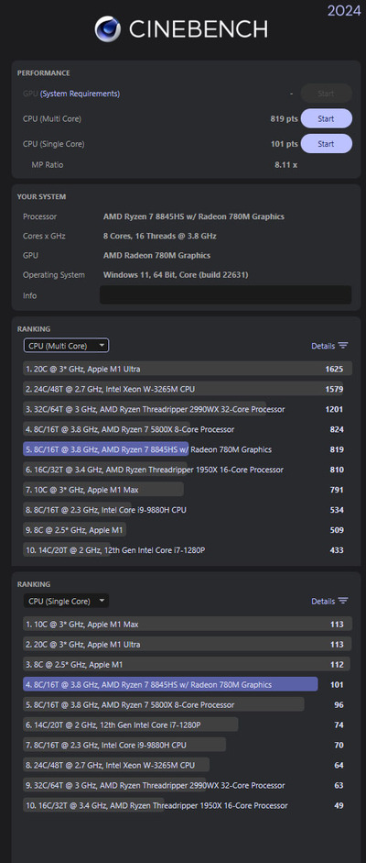The height and width of the screenshot is (863, 366).
Task: Click the filter icon beside Multi Core Details
Action: [x=343, y=346]
